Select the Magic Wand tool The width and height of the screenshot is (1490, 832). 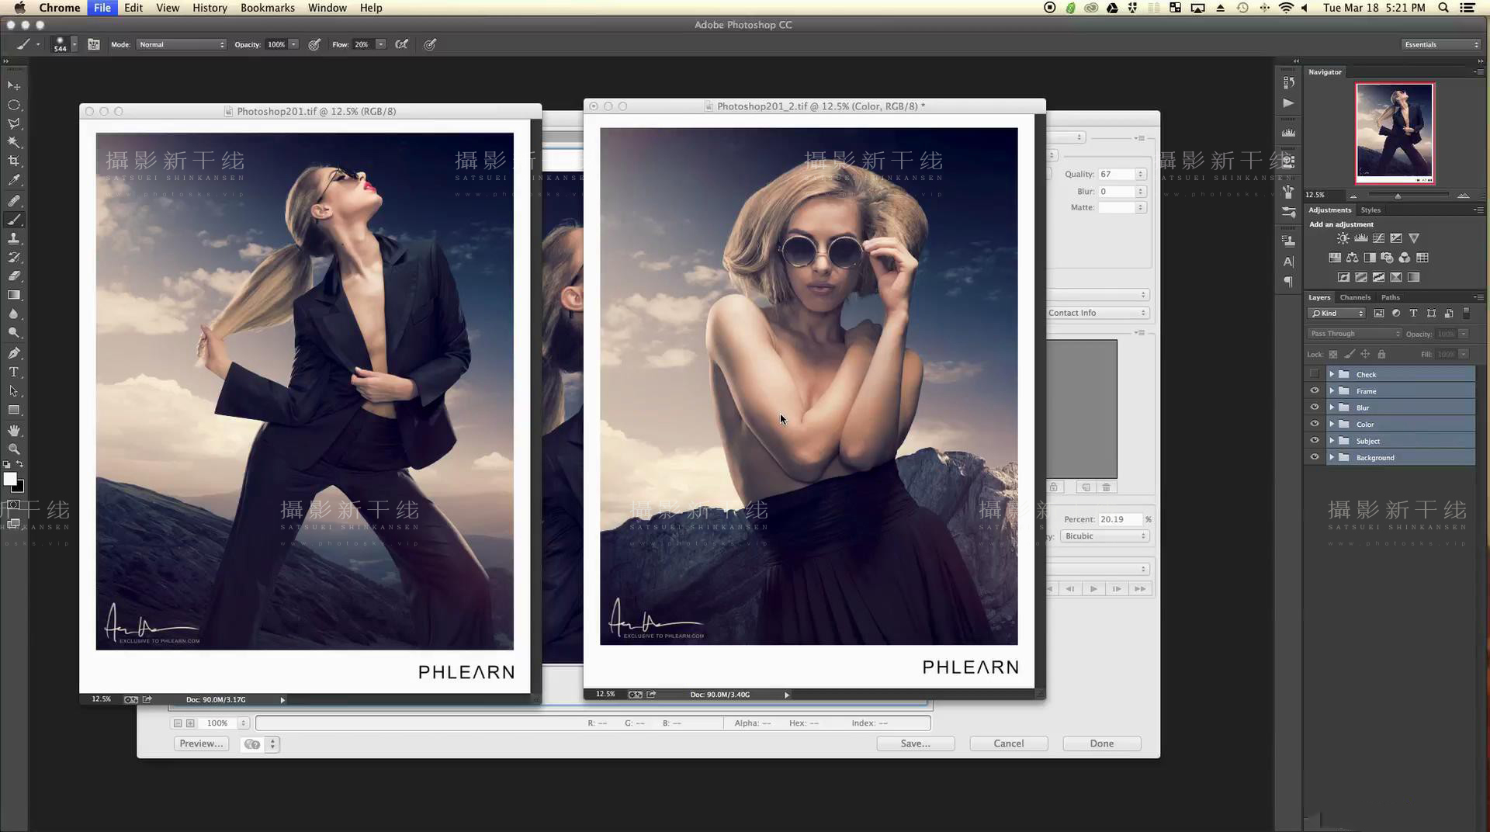[x=14, y=142]
